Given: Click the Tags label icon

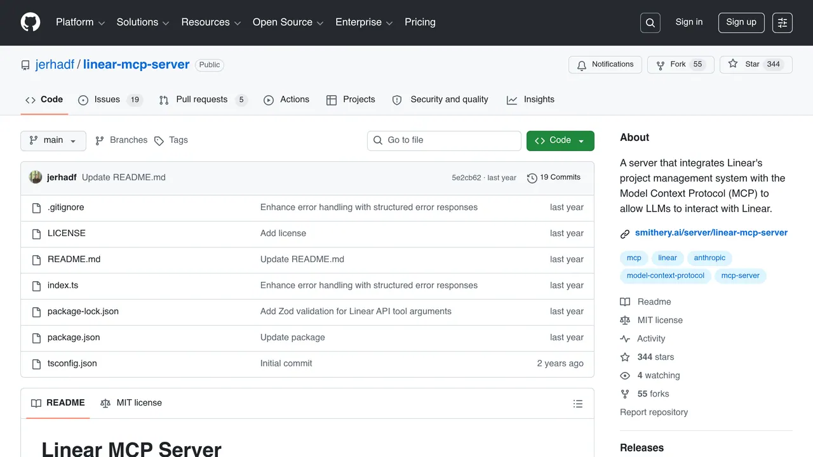Looking at the screenshot, I should click(x=159, y=140).
